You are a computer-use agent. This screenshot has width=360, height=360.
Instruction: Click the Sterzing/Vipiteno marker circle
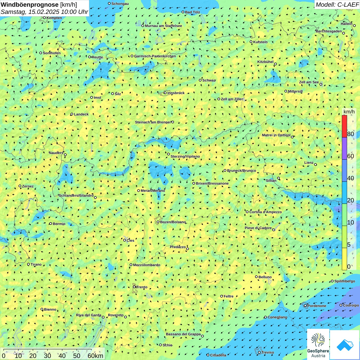coord(168,154)
